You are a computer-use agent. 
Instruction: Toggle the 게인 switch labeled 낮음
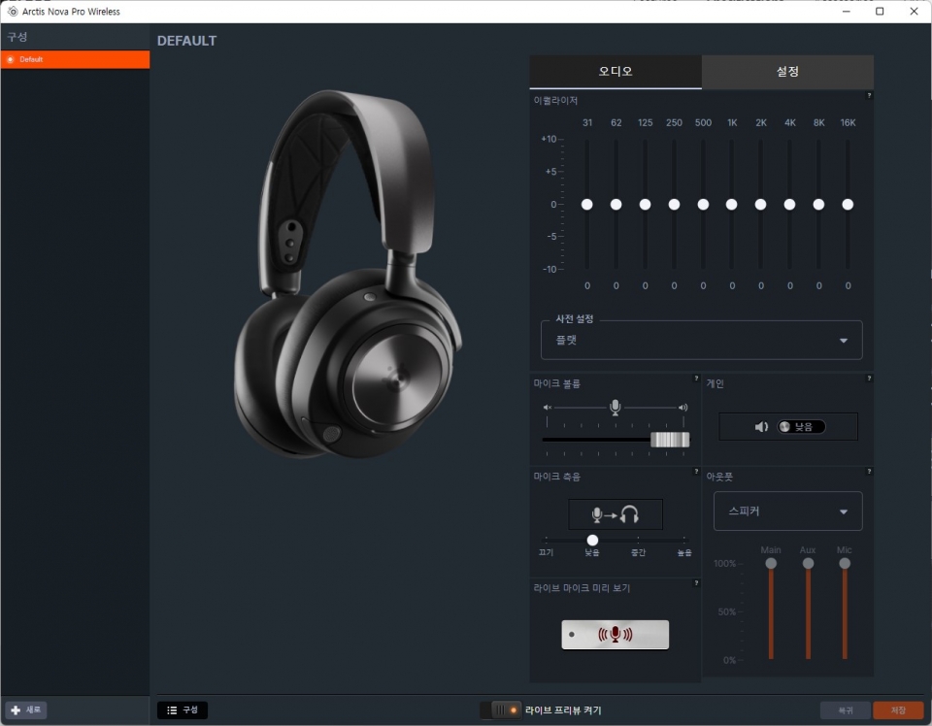click(802, 426)
